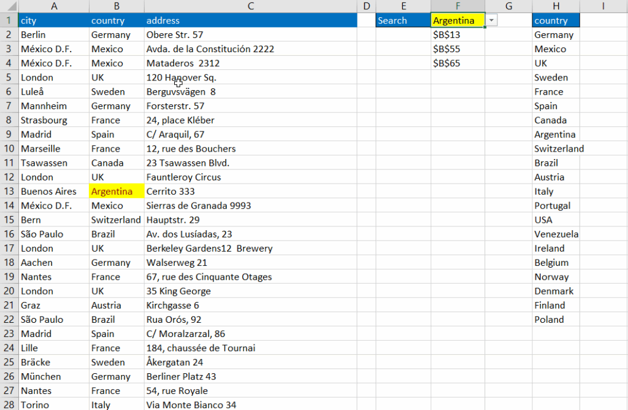The width and height of the screenshot is (628, 410).
Task: Select Portugal in the column H list
Action: pyautogui.click(x=556, y=206)
